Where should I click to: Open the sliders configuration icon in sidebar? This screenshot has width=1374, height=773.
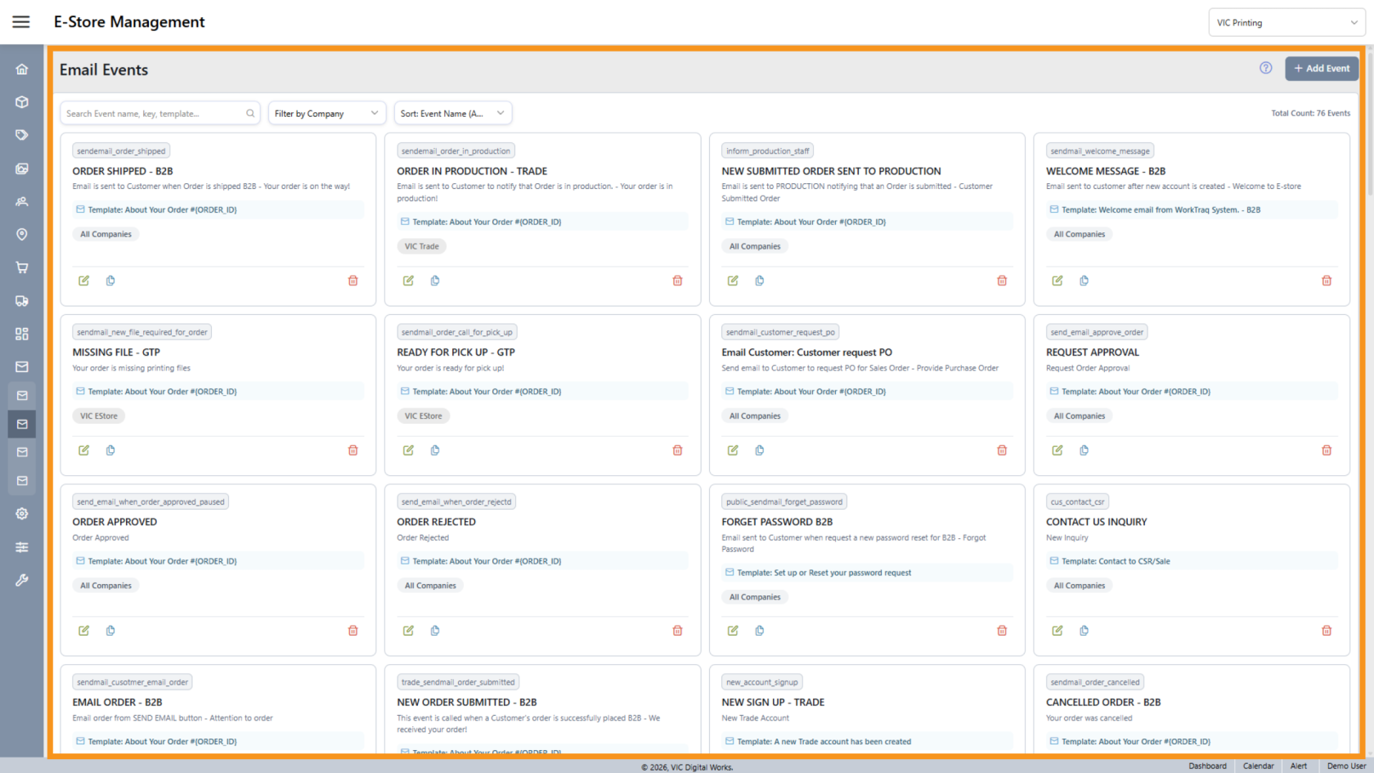pos(22,547)
